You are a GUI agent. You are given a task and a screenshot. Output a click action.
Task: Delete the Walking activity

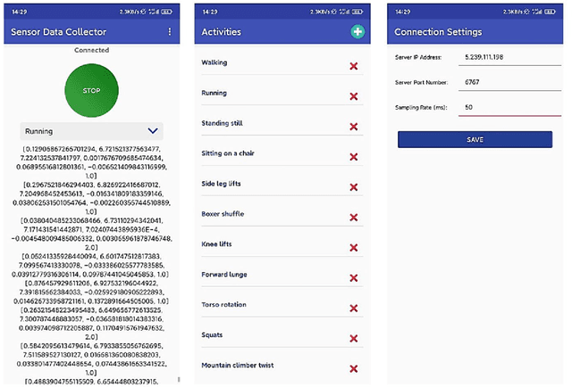click(x=354, y=67)
